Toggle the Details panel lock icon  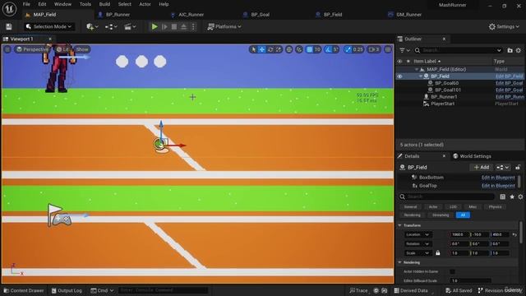pos(518,167)
